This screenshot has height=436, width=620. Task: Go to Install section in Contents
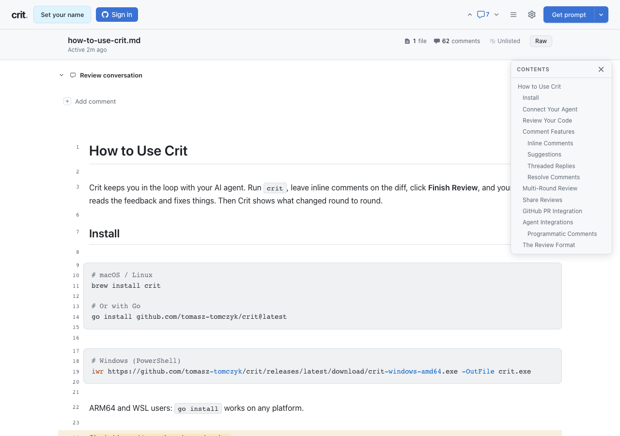[x=531, y=98]
